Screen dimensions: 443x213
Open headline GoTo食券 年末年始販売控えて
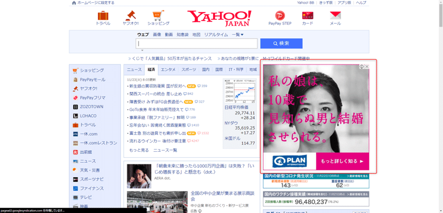point(157,109)
